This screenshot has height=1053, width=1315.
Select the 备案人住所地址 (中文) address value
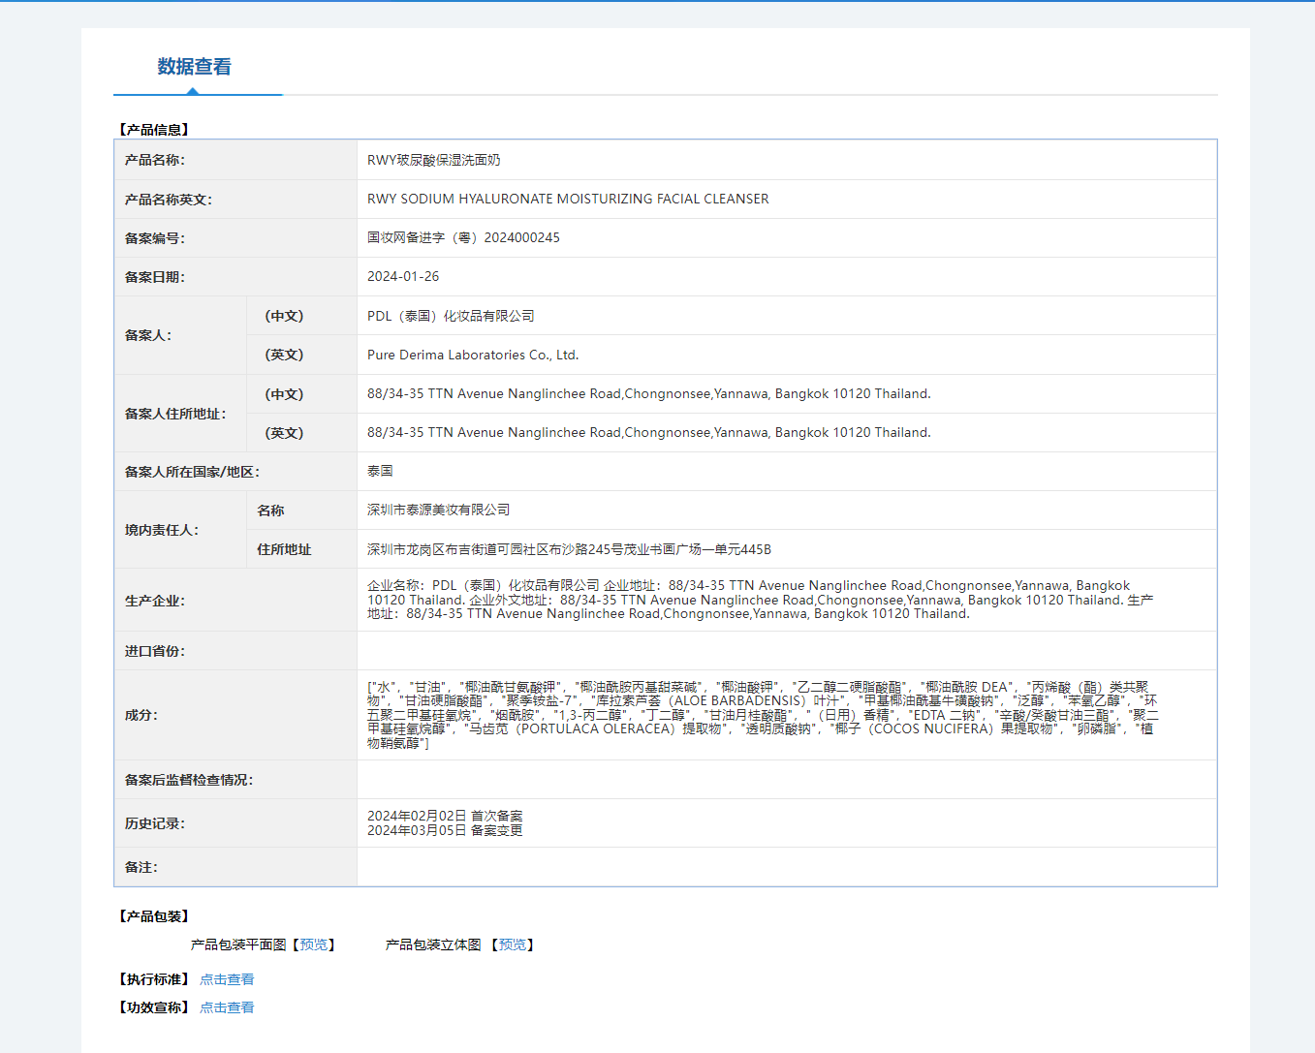[649, 393]
